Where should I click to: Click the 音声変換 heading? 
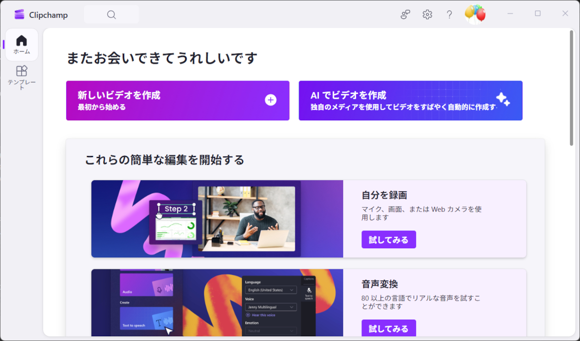pyautogui.click(x=380, y=284)
